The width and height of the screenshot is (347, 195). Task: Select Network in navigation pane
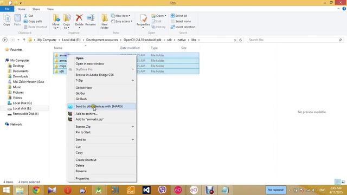pyautogui.click(x=16, y=125)
